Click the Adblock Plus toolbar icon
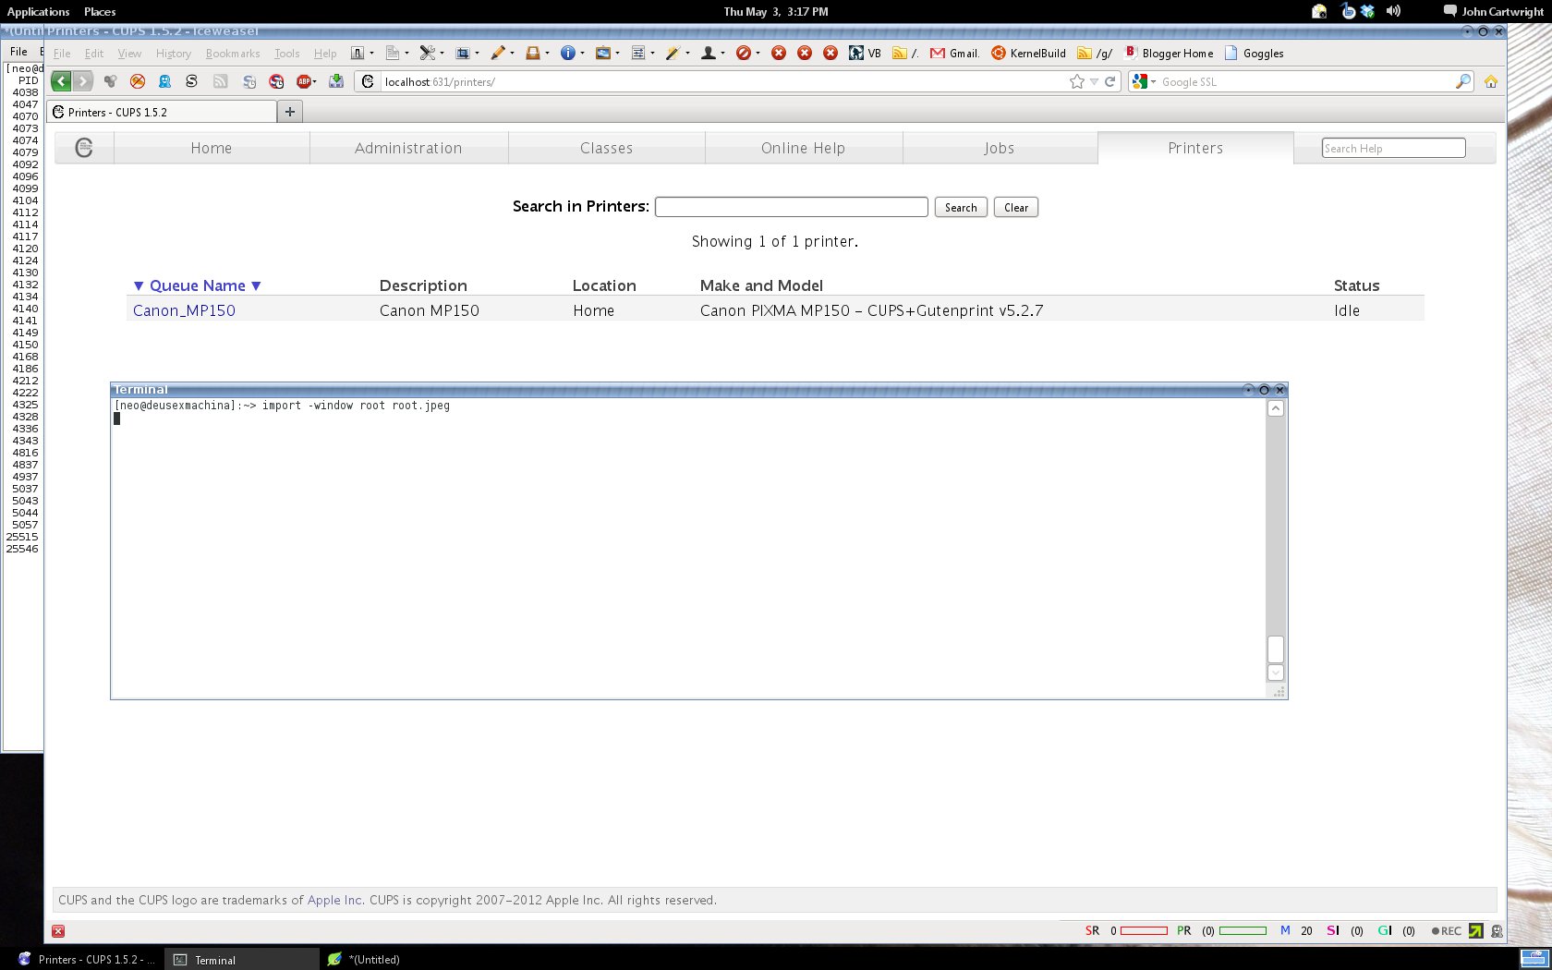Image resolution: width=1552 pixels, height=970 pixels. [302, 81]
